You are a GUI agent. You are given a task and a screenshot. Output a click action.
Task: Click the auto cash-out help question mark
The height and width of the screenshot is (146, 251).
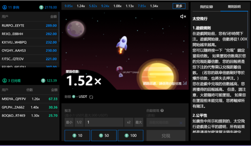(162, 111)
